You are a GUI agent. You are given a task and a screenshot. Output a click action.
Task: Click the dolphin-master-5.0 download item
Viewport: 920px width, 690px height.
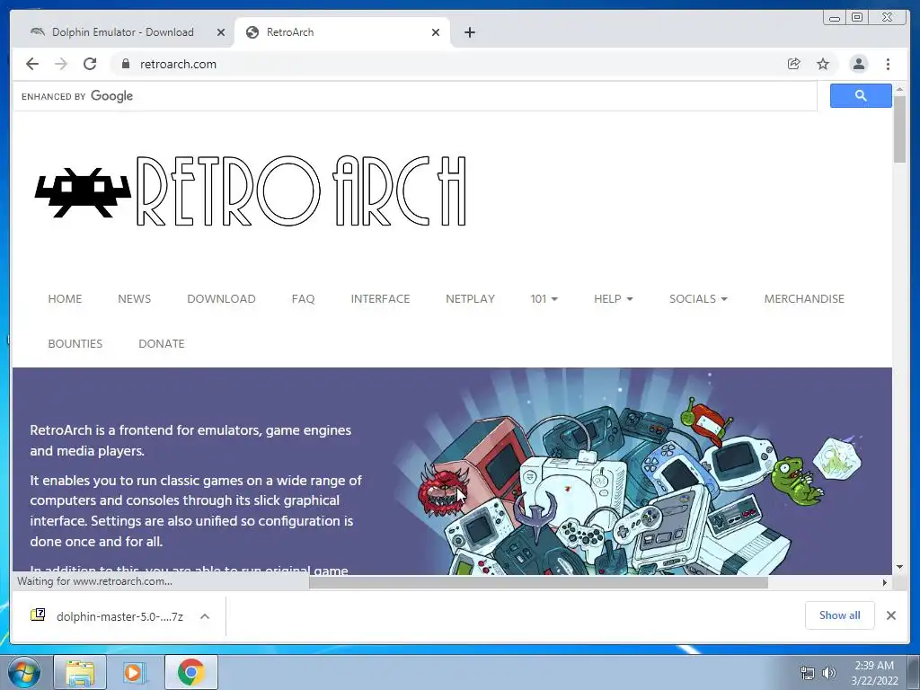coord(119,616)
